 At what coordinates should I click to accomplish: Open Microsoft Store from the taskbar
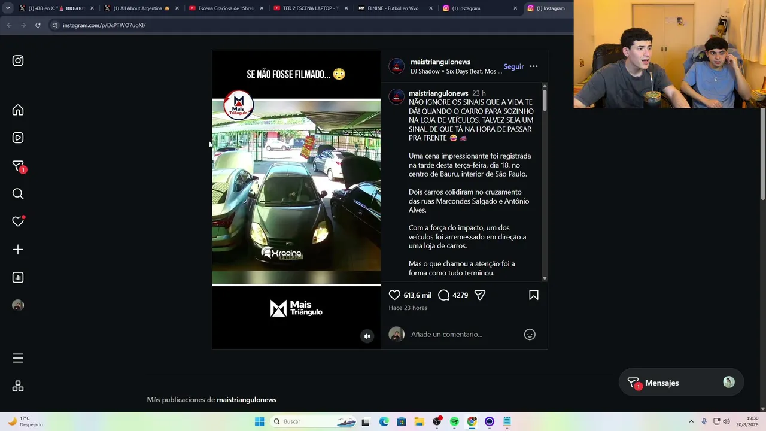pos(401,421)
